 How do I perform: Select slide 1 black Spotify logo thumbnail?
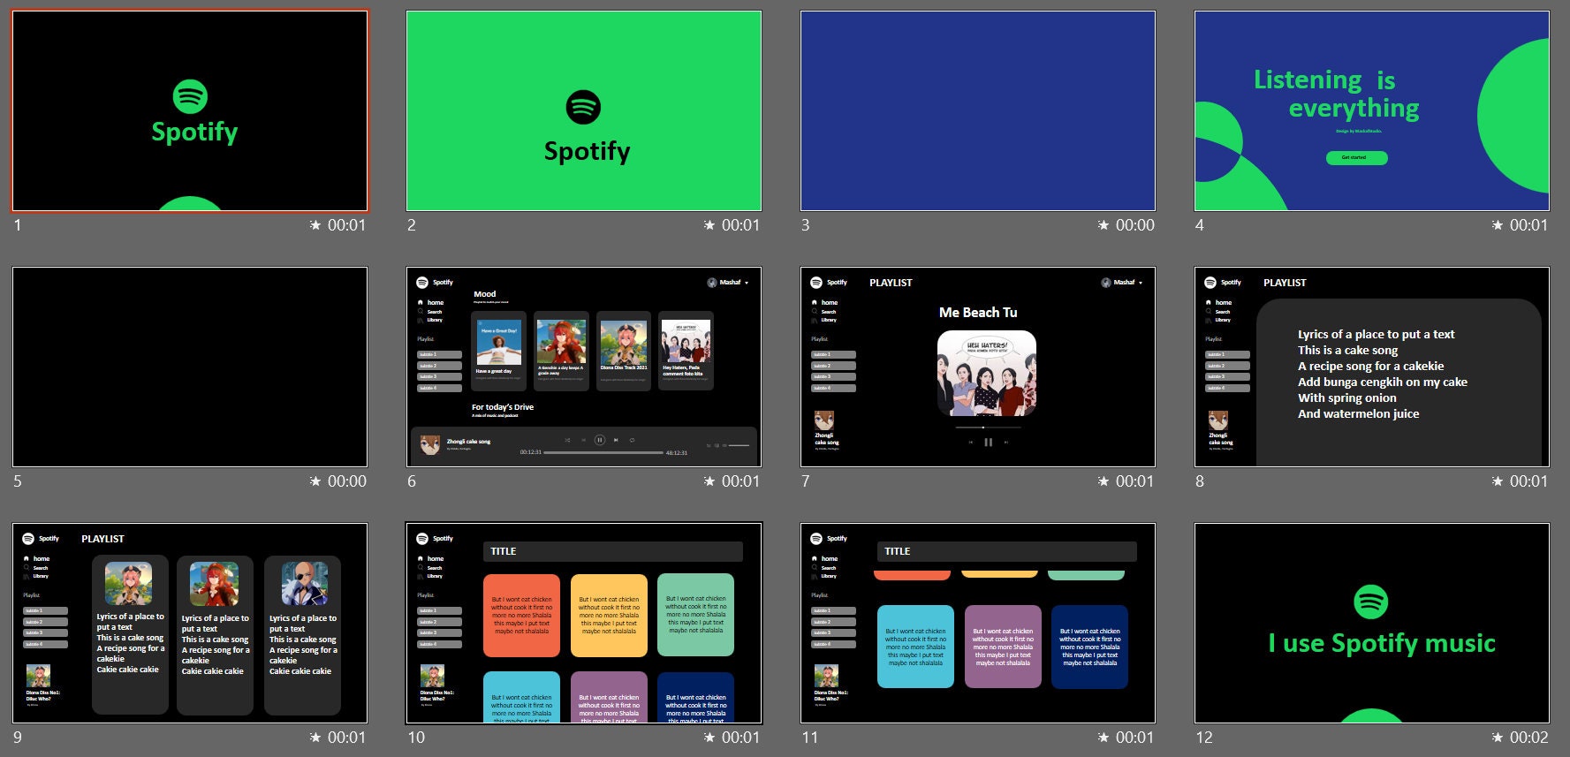pos(190,111)
